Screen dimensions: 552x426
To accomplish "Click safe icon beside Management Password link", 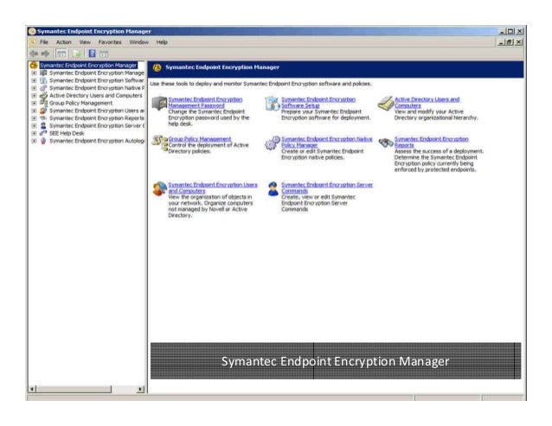I will coord(159,103).
